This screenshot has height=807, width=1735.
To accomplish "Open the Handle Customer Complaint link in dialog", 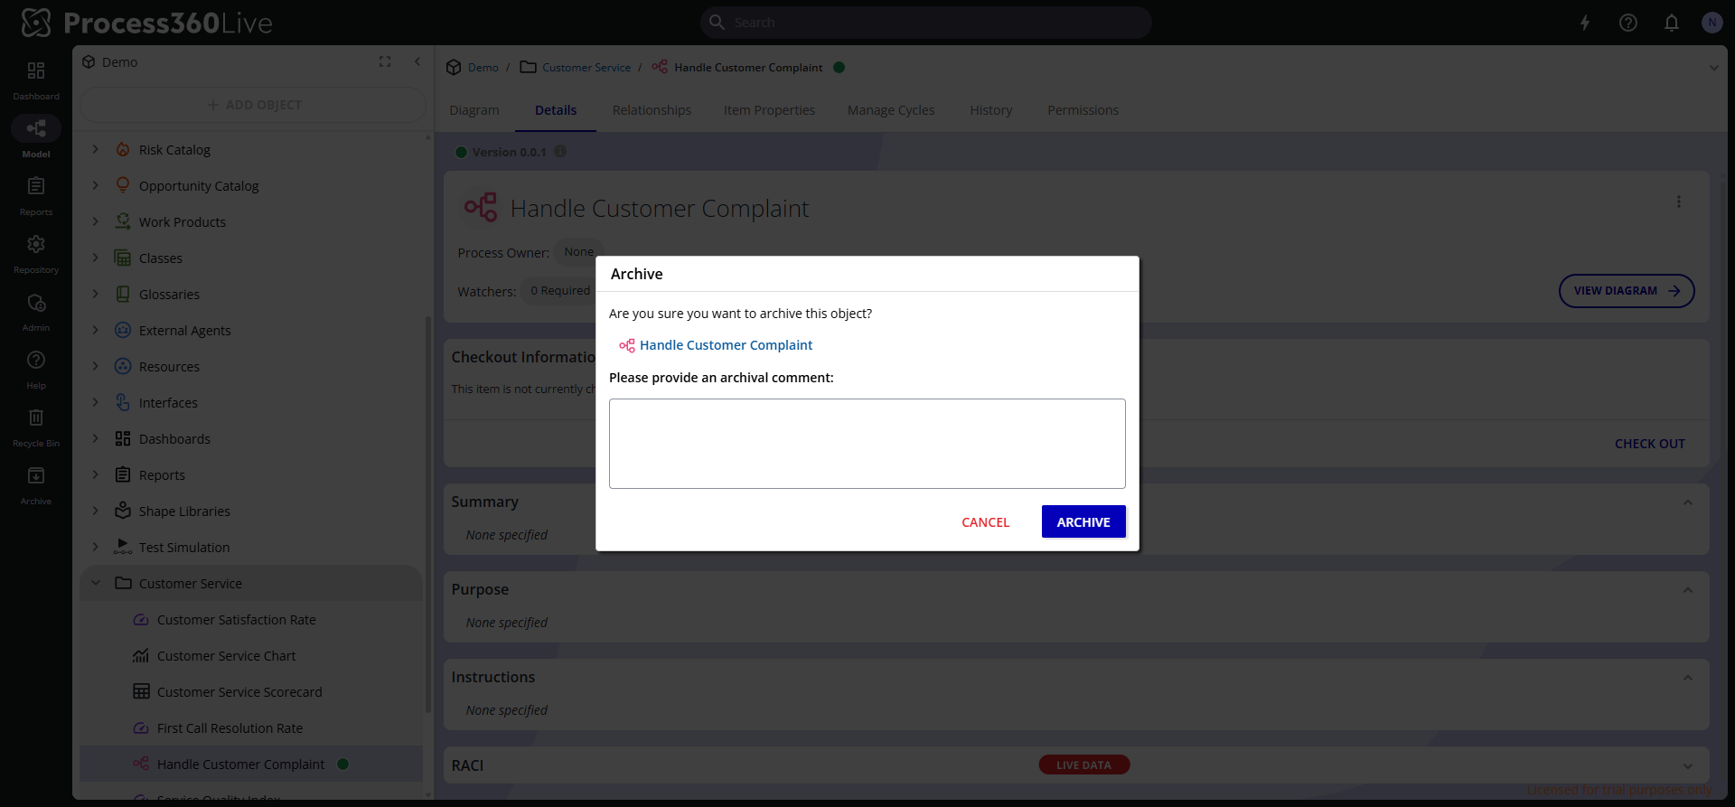I will (726, 345).
